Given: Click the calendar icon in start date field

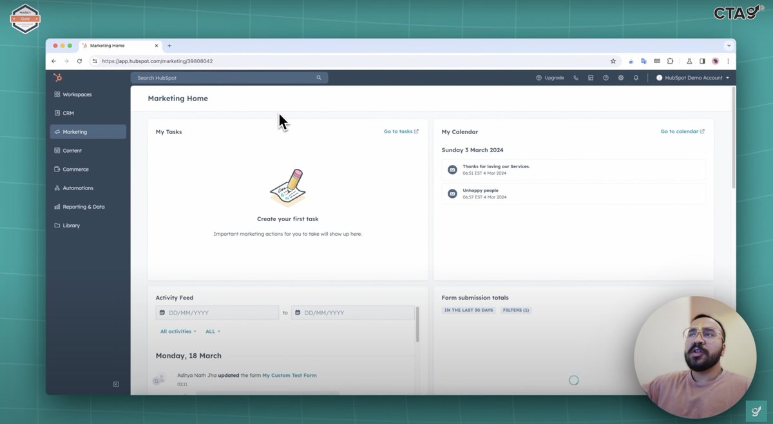Looking at the screenshot, I should point(162,313).
